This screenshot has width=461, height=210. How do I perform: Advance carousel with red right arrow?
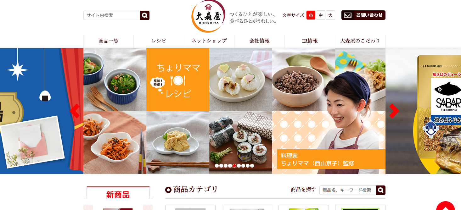(394, 111)
